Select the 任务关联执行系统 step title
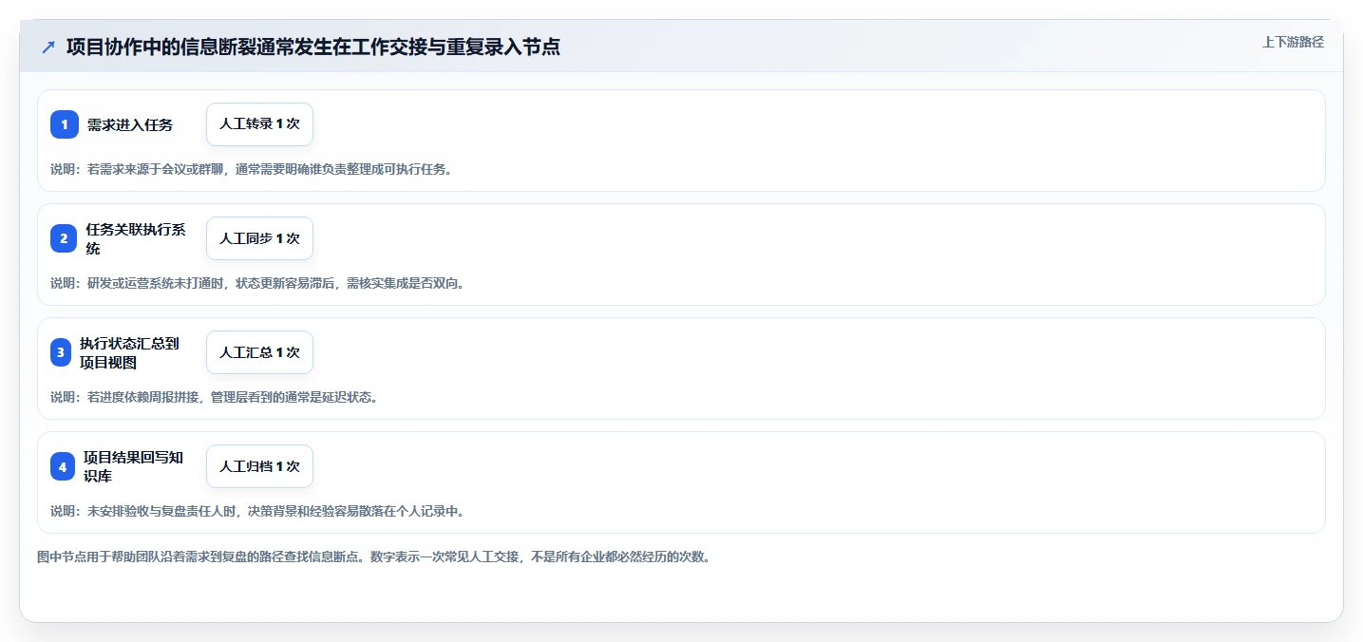The image size is (1363, 642). pyautogui.click(x=136, y=238)
